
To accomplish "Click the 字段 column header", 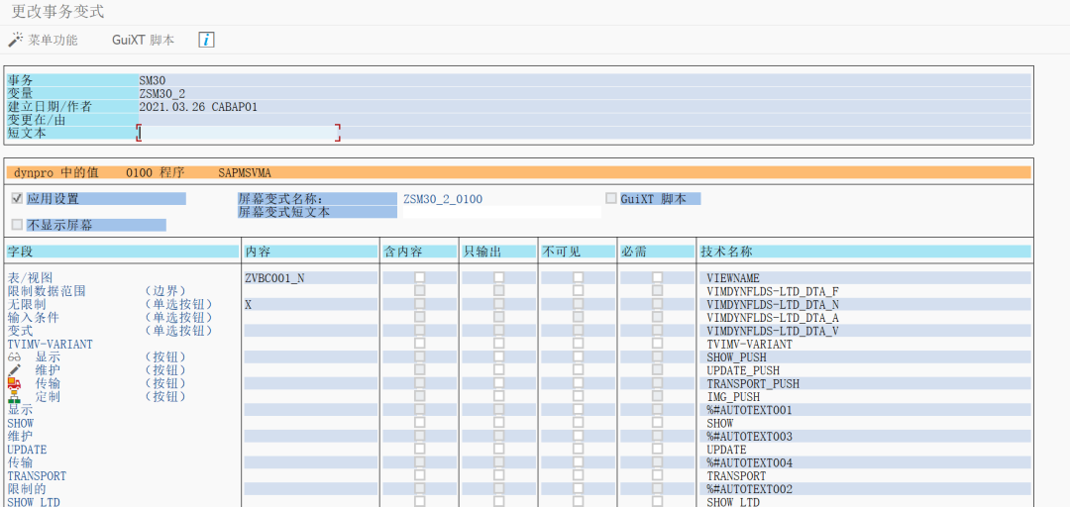I will (x=122, y=252).
